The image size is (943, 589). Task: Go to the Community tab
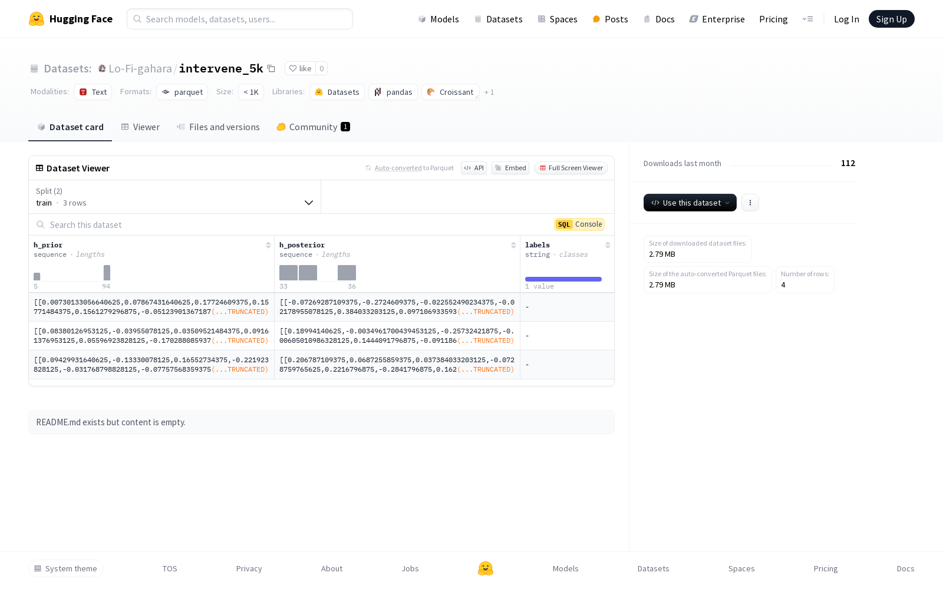tap(314, 127)
